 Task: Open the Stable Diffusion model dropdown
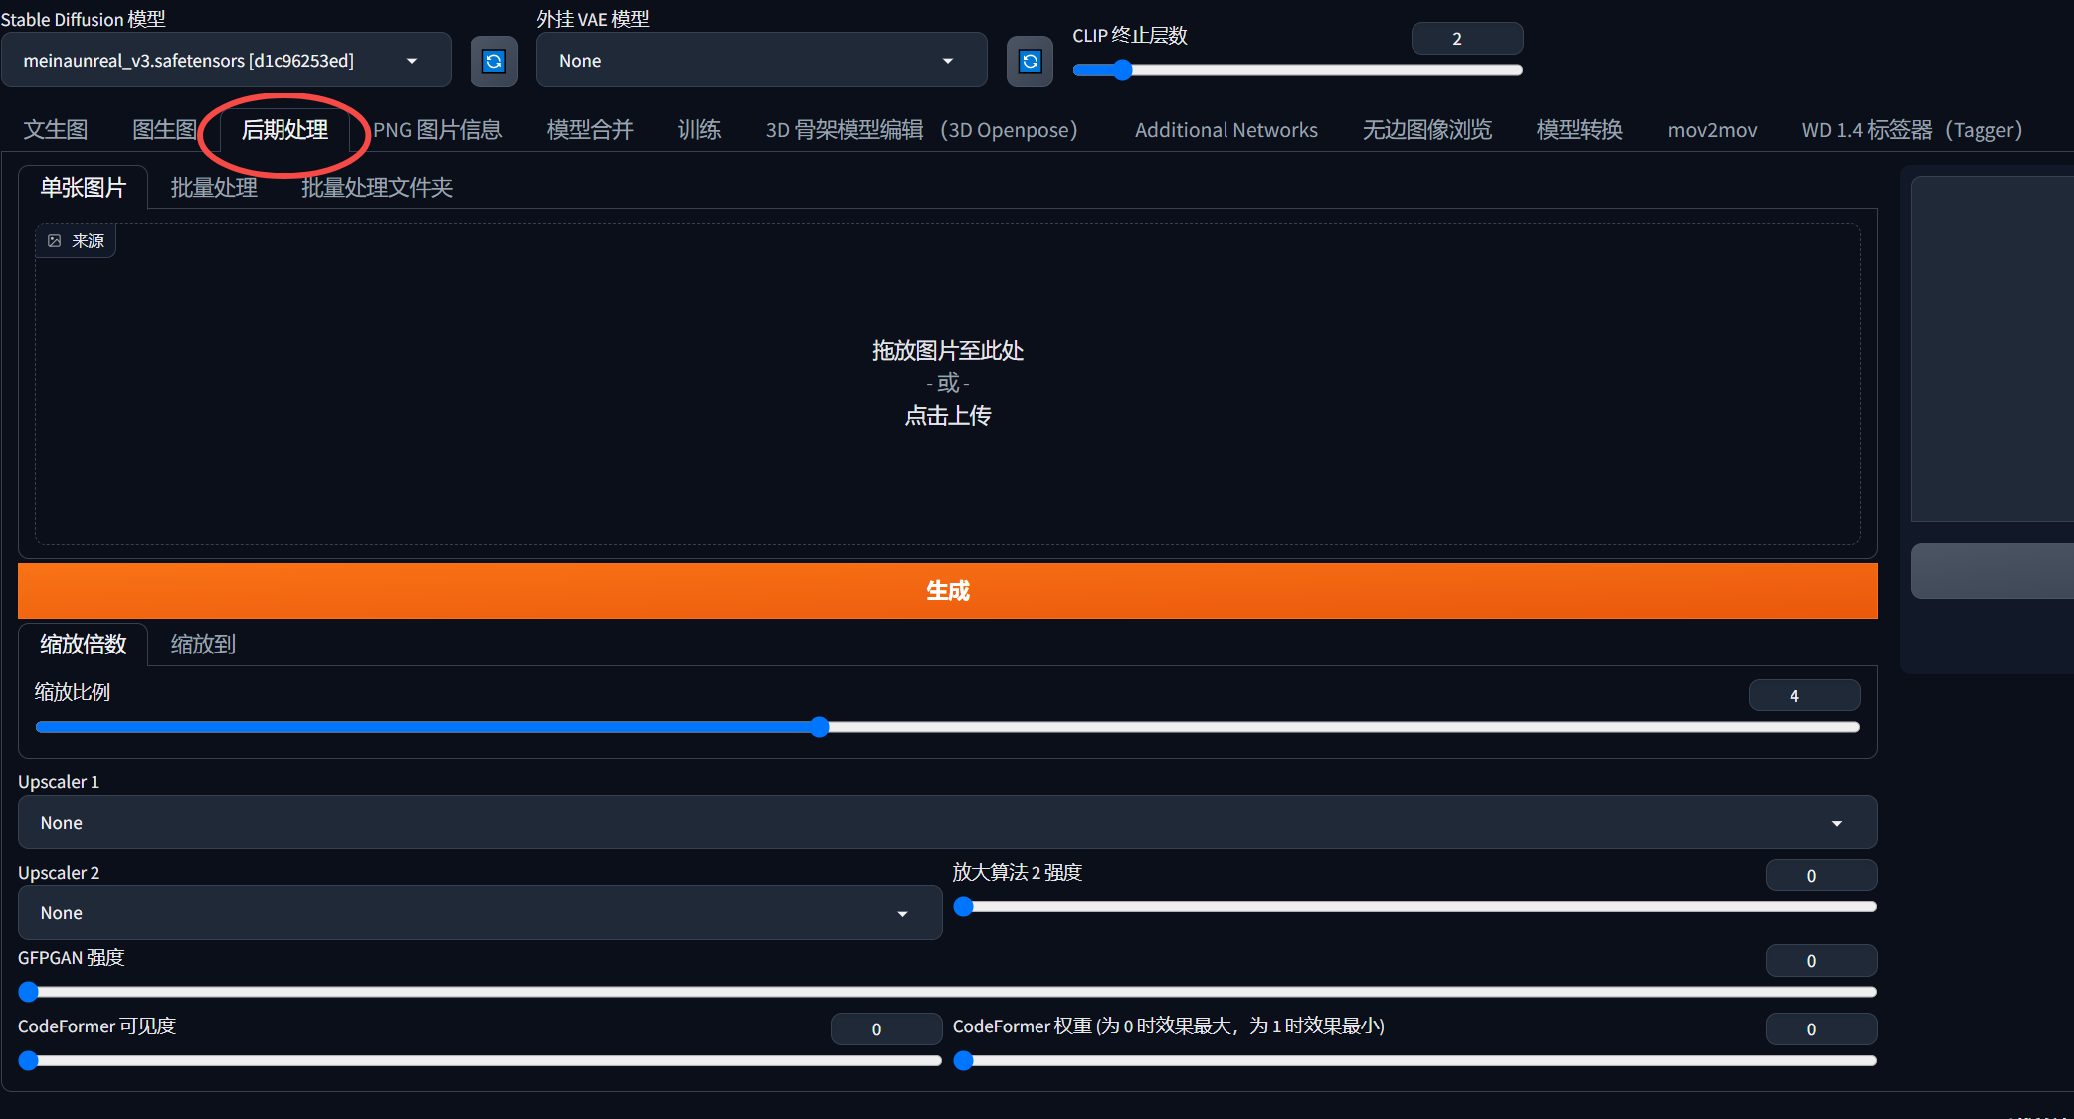tap(226, 61)
